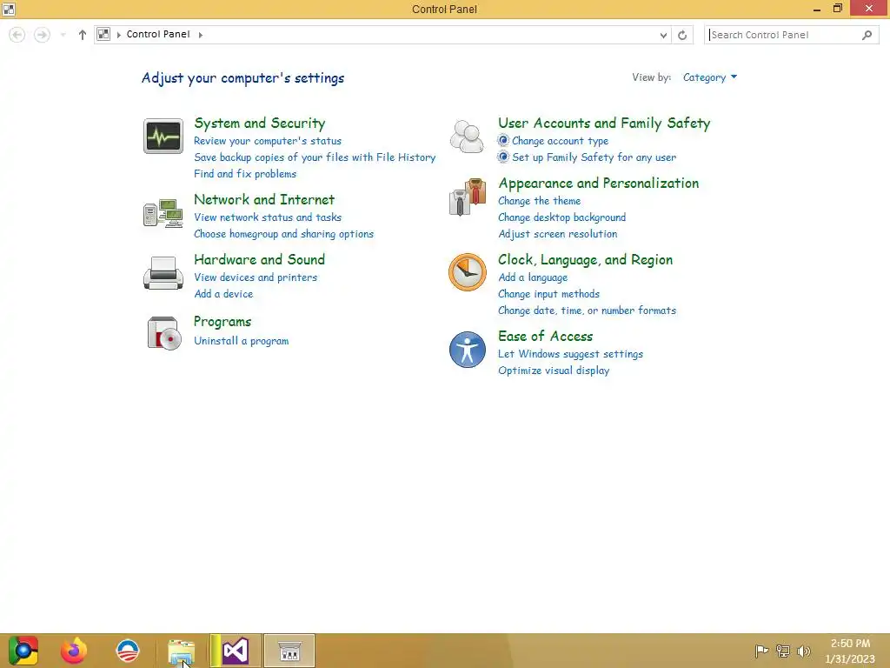Screen dimensions: 890x668
Task: Click Find and fix problems
Action: point(244,173)
